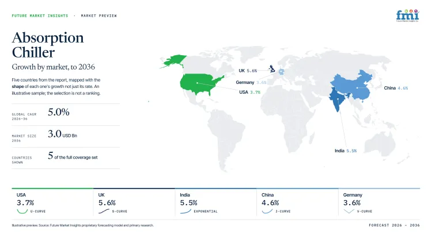
Task: Click the Market Size 3.0 USD Bn value
Action: point(62,134)
